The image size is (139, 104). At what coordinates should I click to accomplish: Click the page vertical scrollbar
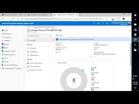pyautogui.click(x=131, y=54)
